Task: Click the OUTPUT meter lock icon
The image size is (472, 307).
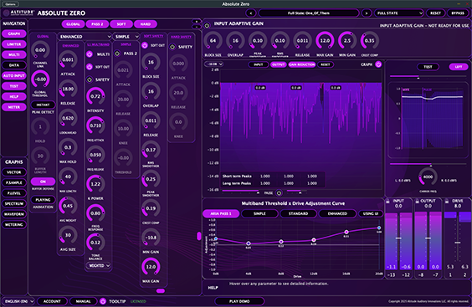Action: 417,201
